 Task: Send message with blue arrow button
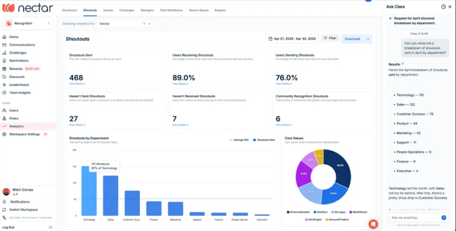(x=444, y=217)
